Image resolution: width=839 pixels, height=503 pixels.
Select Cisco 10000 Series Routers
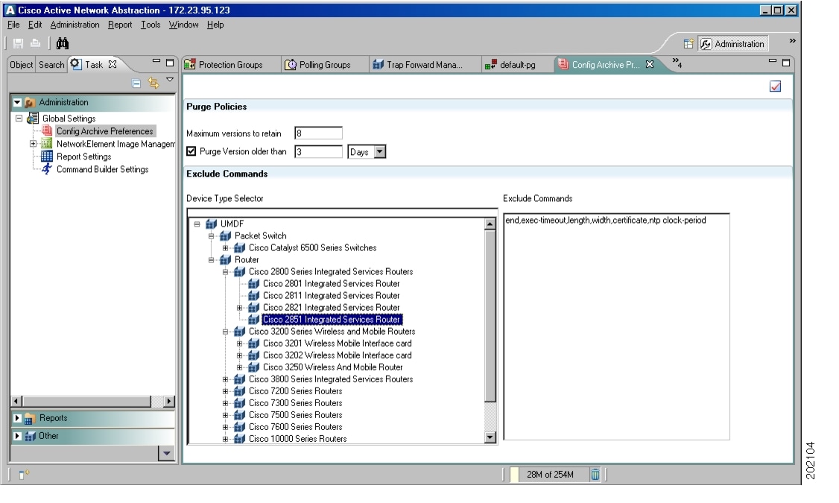(297, 439)
